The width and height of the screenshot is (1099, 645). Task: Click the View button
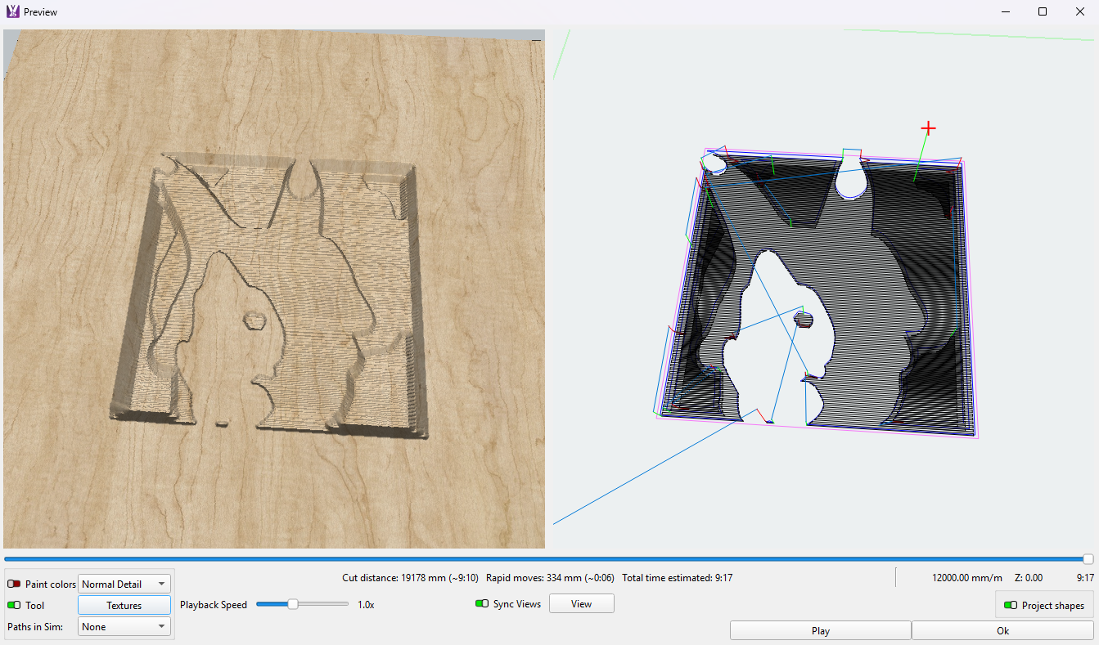[x=581, y=604]
